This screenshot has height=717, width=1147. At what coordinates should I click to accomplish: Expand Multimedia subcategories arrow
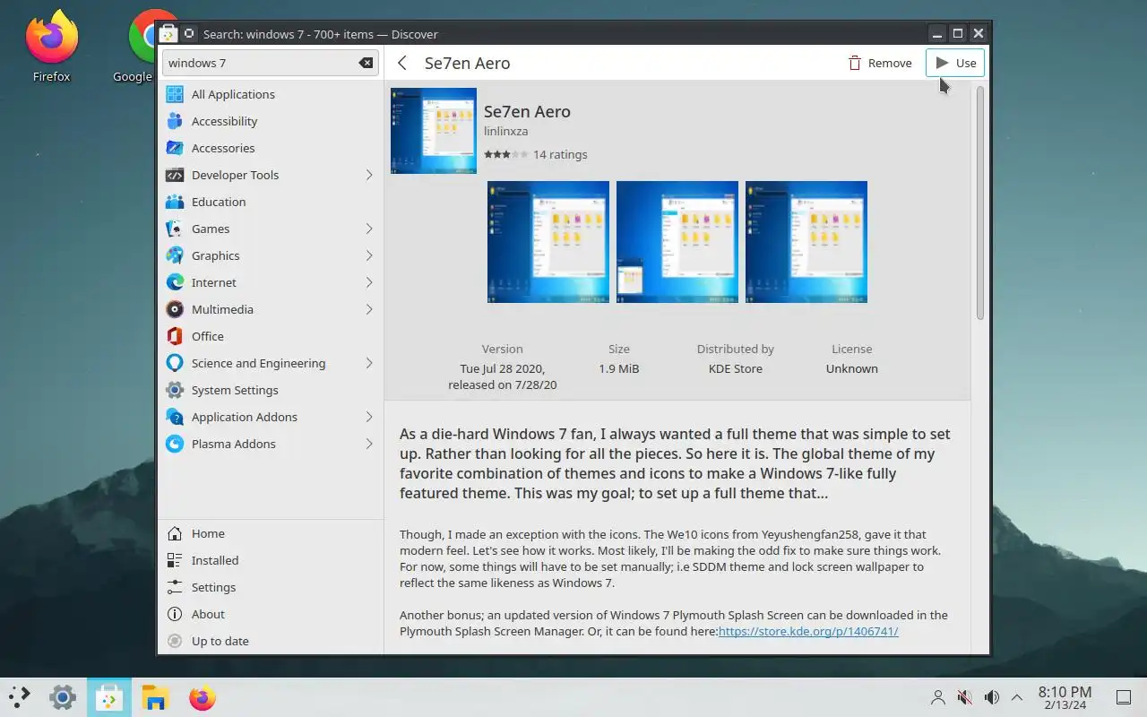click(x=368, y=309)
